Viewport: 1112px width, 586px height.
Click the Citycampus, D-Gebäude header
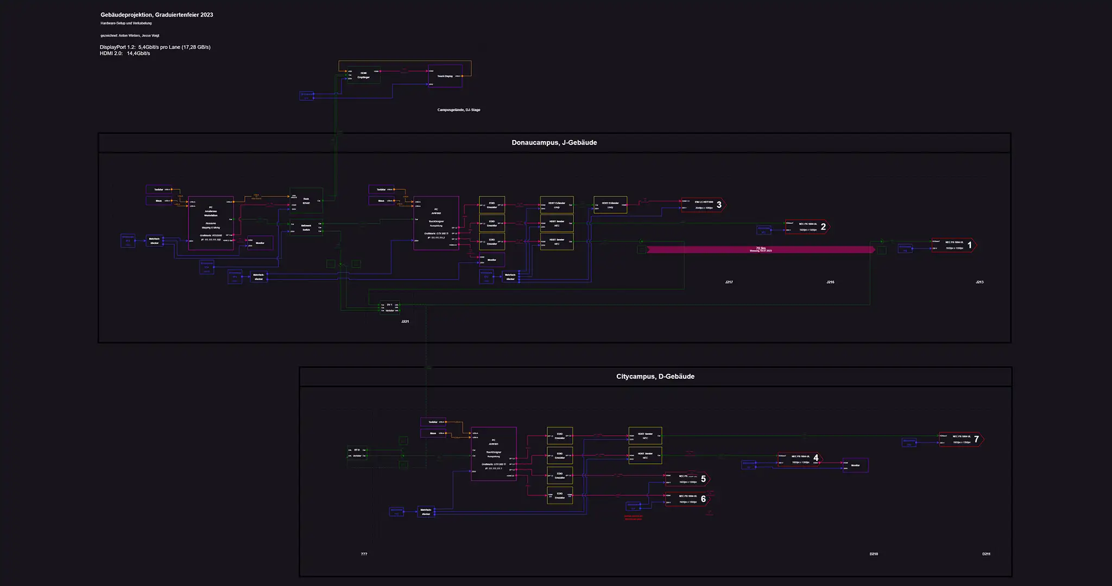(x=655, y=377)
